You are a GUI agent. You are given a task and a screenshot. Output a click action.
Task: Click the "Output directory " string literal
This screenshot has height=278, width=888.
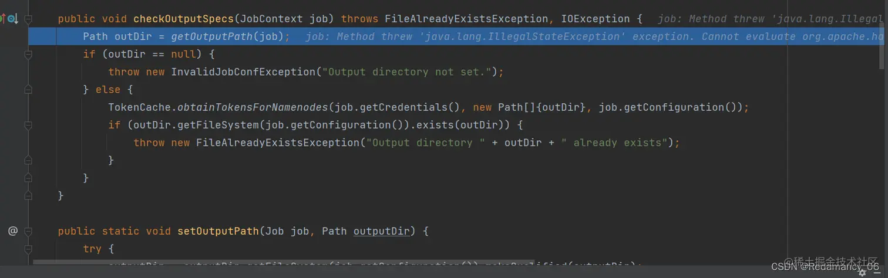tap(426, 143)
